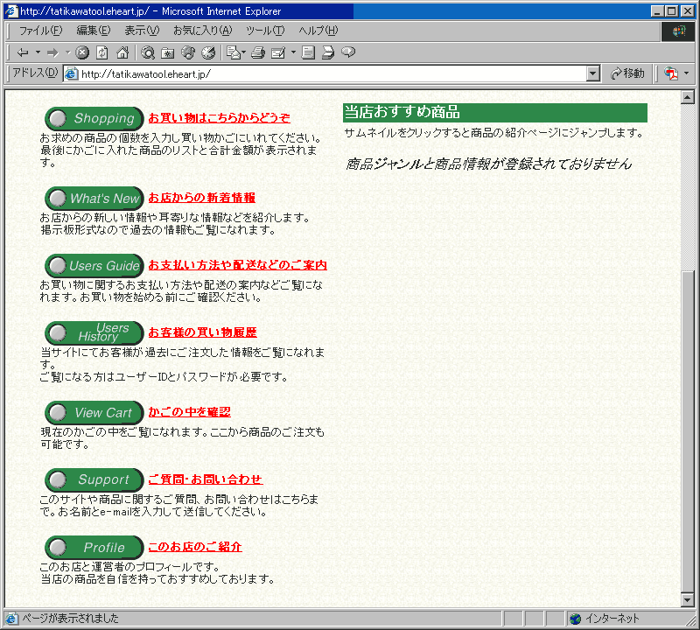Click the 商品ジャンルと商品情報が登録されておりません message
Image resolution: width=700 pixels, height=630 pixels.
(x=488, y=164)
